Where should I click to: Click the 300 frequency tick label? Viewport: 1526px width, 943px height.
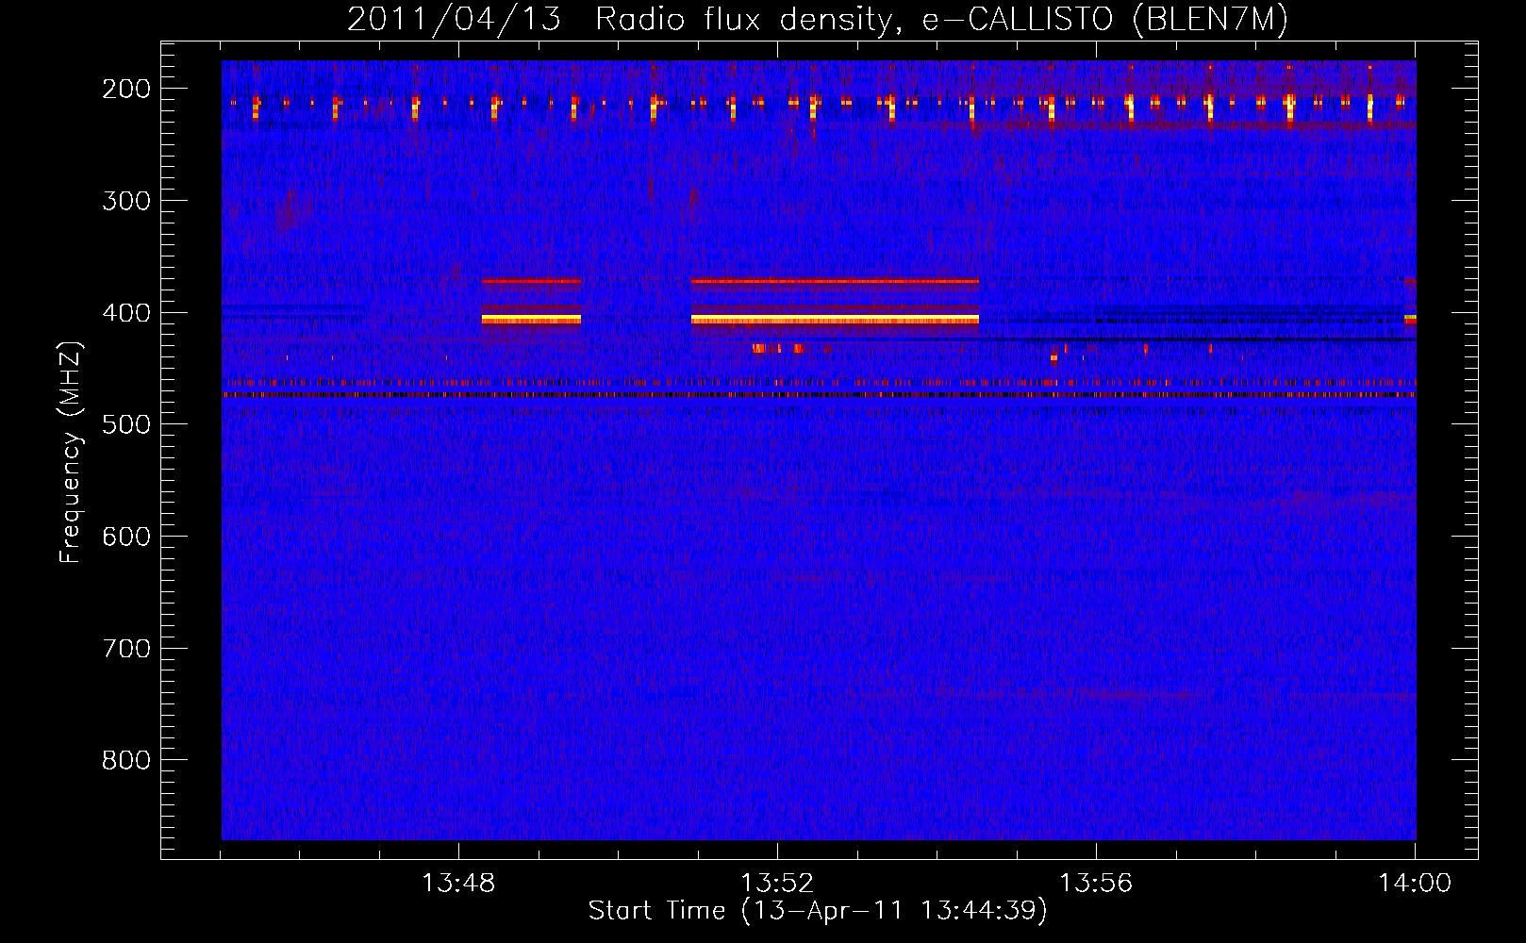[x=126, y=201]
